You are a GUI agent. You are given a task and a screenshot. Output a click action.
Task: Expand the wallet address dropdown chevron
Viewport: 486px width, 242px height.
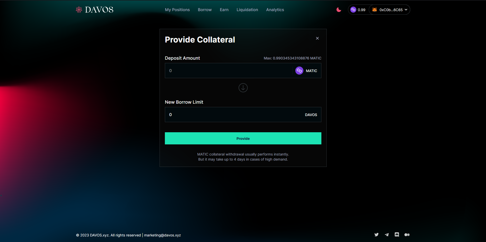(x=406, y=10)
